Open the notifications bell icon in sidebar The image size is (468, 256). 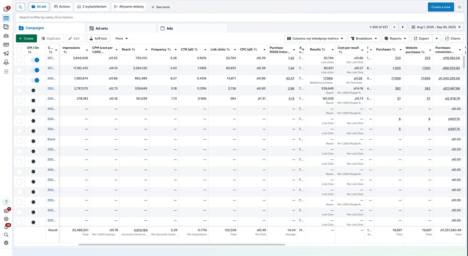tap(6, 227)
